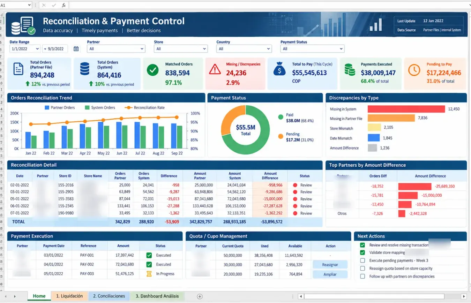Uncheck the Validate store mapping action
This screenshot has width=471, height=303.
tap(362, 252)
